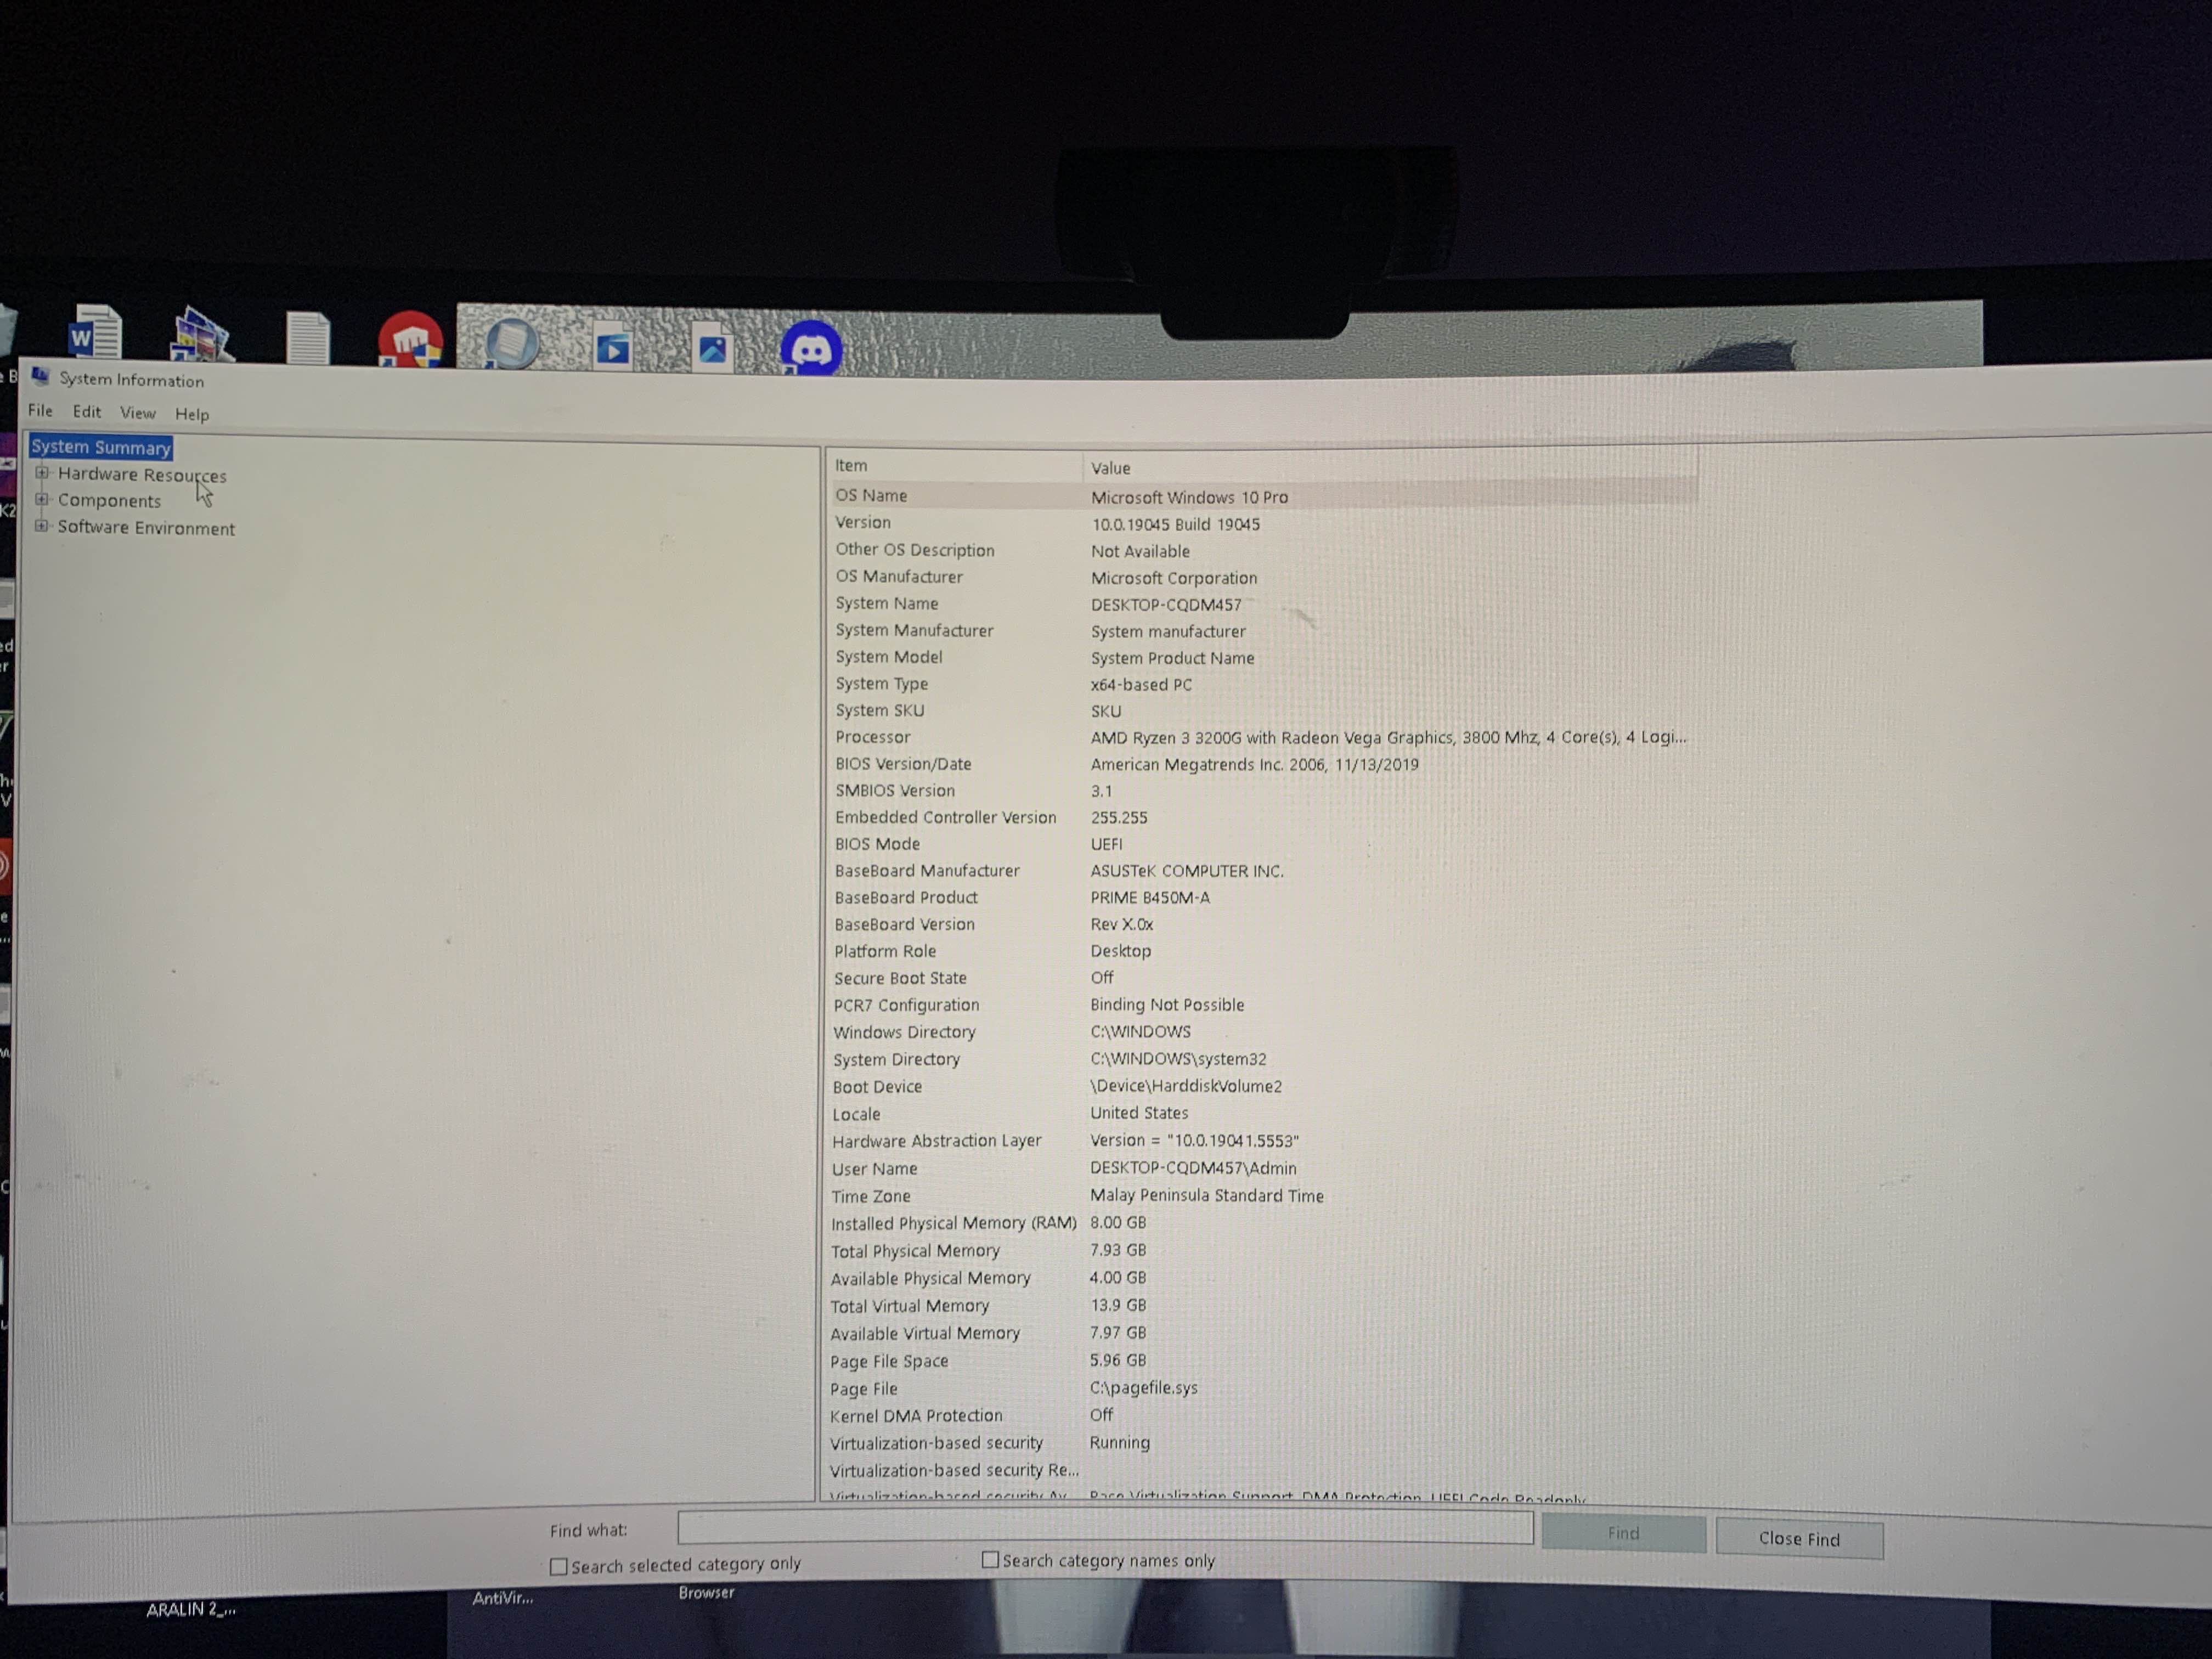2212x1659 pixels.
Task: Select the Locale row
Action: [x=1264, y=1114]
